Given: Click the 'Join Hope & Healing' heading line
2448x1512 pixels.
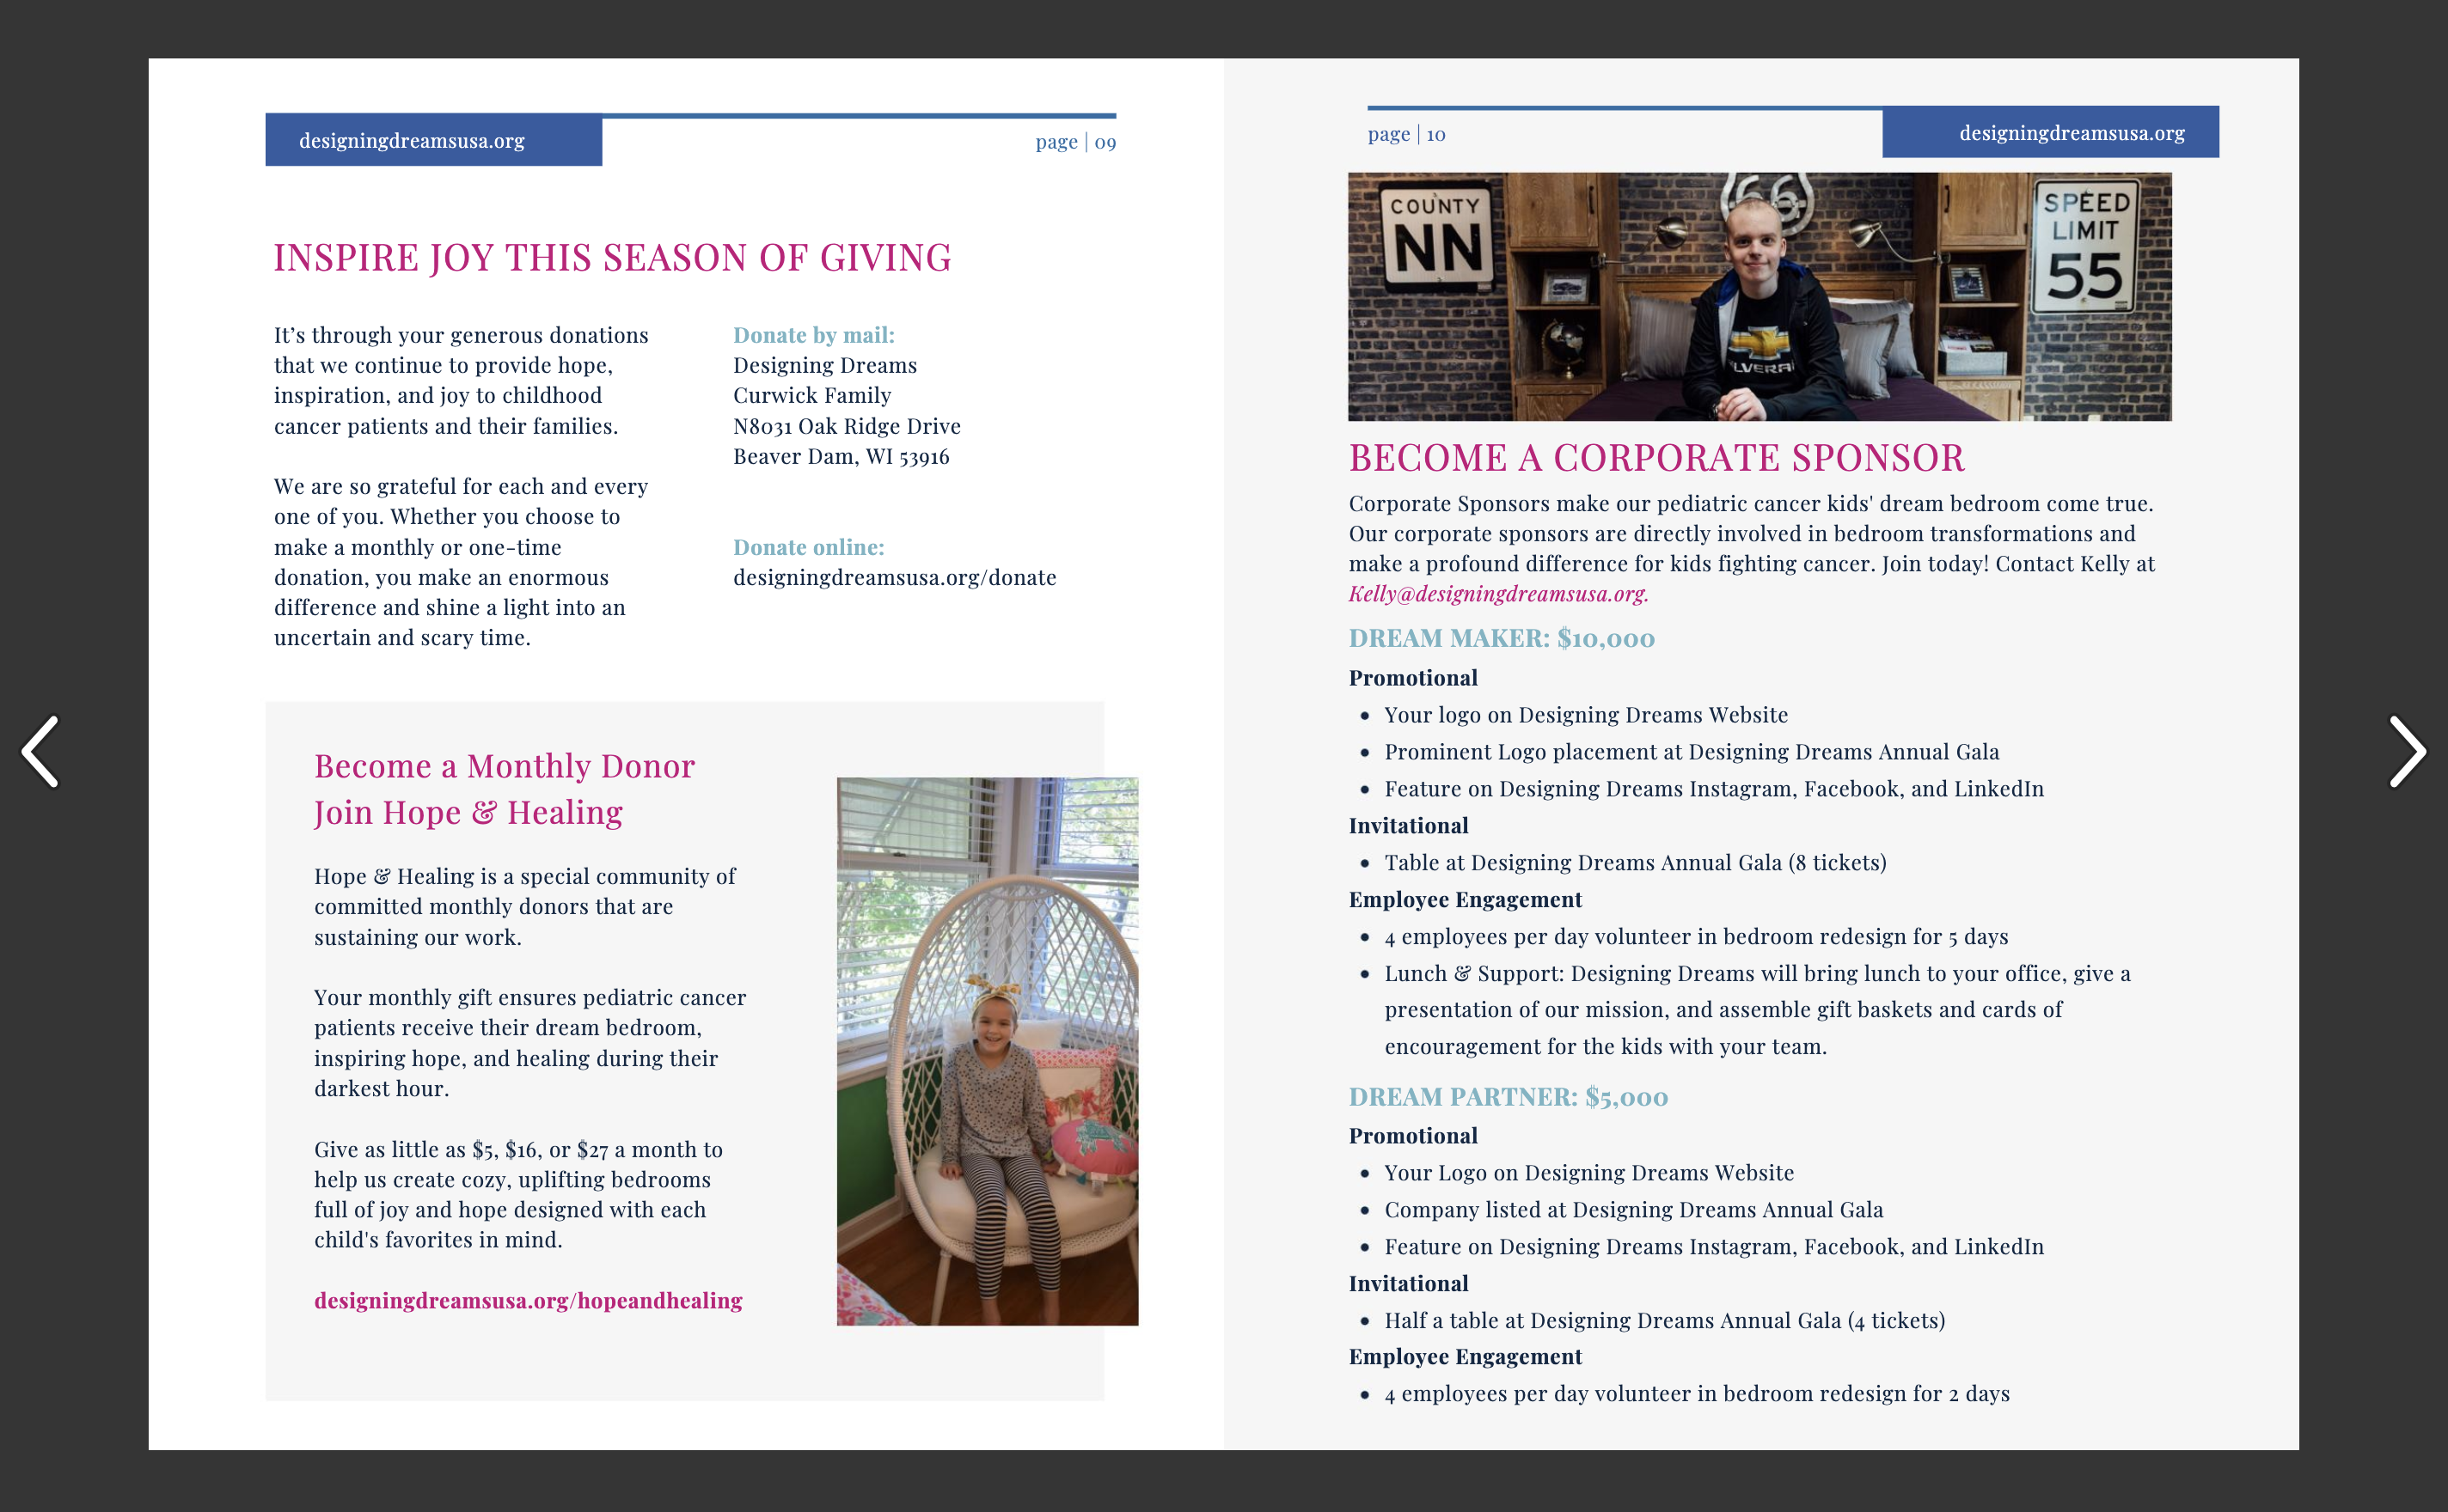Looking at the screenshot, I should tap(468, 812).
